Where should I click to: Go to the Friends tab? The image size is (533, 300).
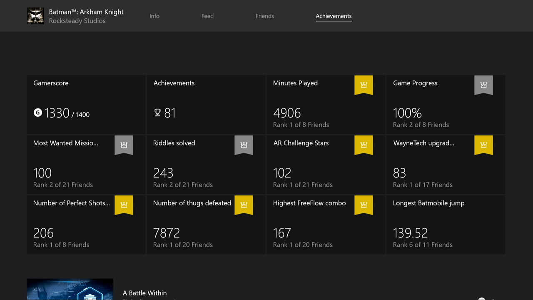pyautogui.click(x=265, y=16)
